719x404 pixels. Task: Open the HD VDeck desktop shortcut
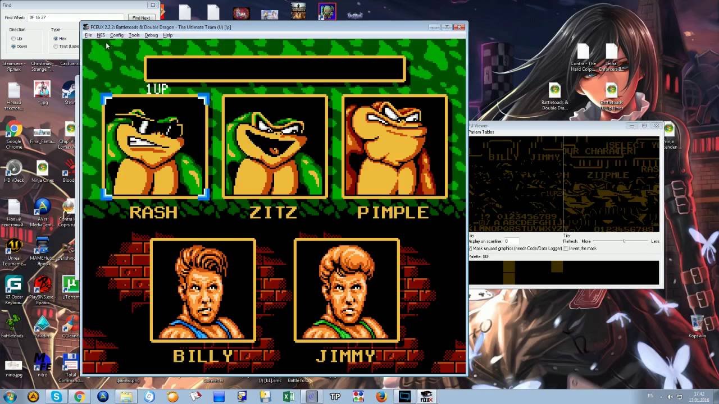[14, 171]
